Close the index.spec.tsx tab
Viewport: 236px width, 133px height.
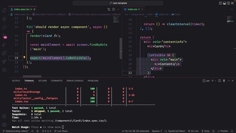pyautogui.click(x=34, y=9)
